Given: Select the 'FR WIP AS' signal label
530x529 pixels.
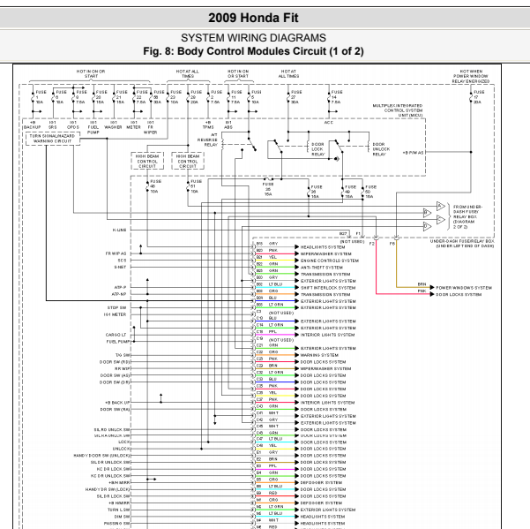Looking at the screenshot, I should tap(116, 253).
